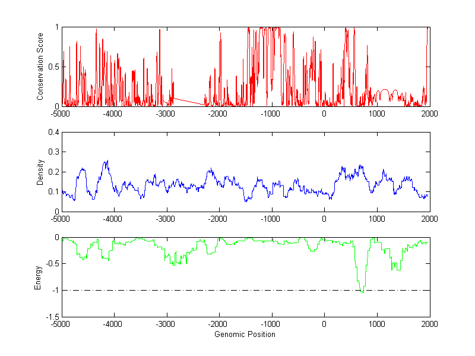Click the blue density peak near -4200

click(106, 161)
